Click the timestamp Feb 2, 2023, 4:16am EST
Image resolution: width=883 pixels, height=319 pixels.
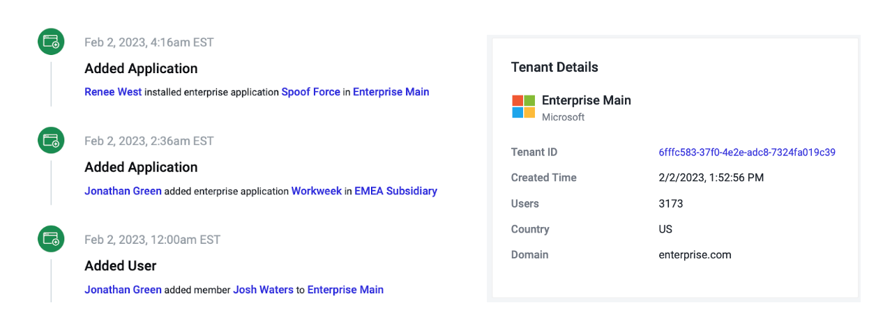149,42
